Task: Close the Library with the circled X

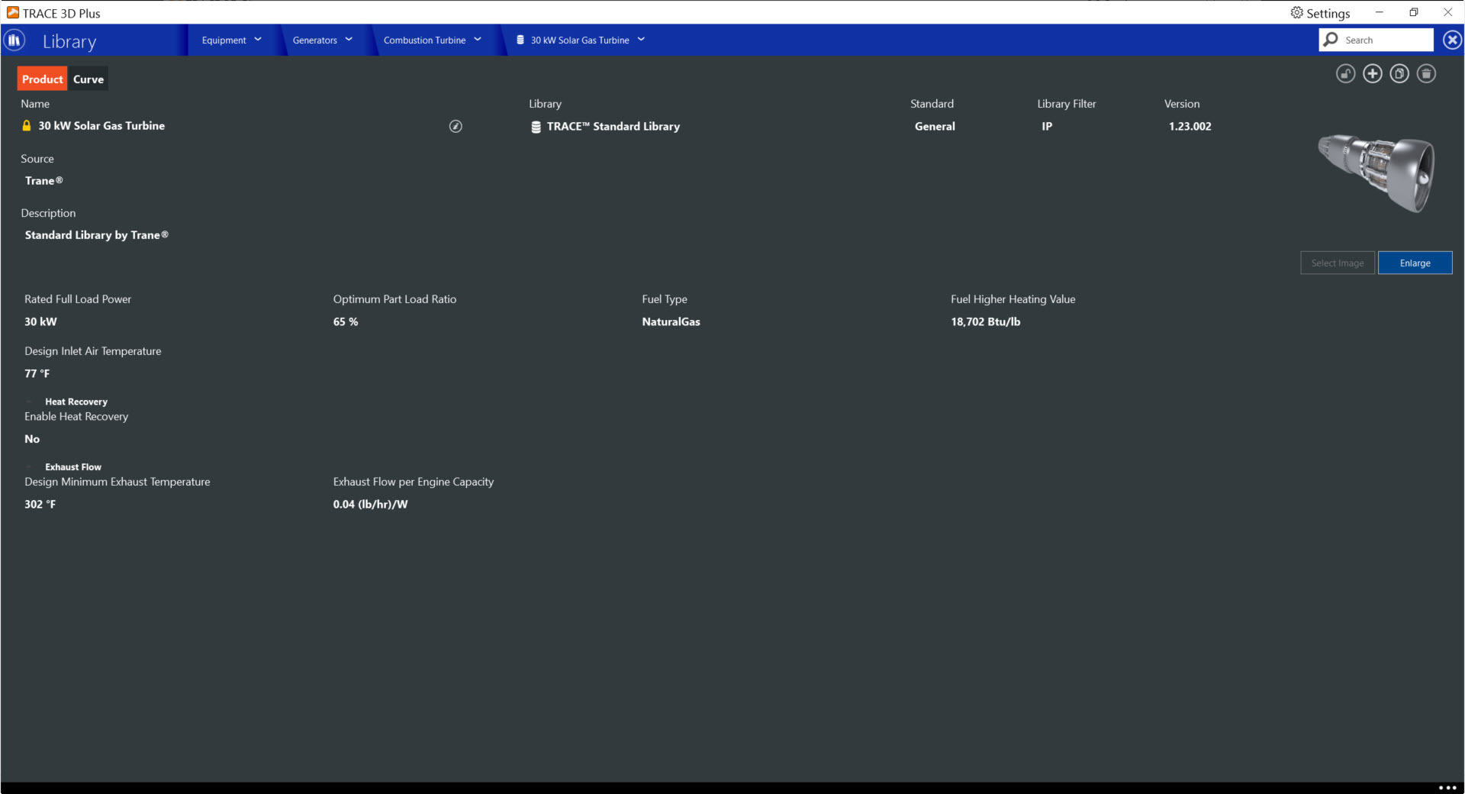Action: 1453,40
